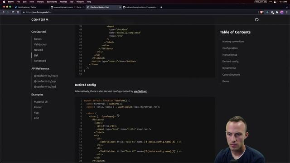Select List in the sidebar
The width and height of the screenshot is (290, 163).
coord(36,55)
